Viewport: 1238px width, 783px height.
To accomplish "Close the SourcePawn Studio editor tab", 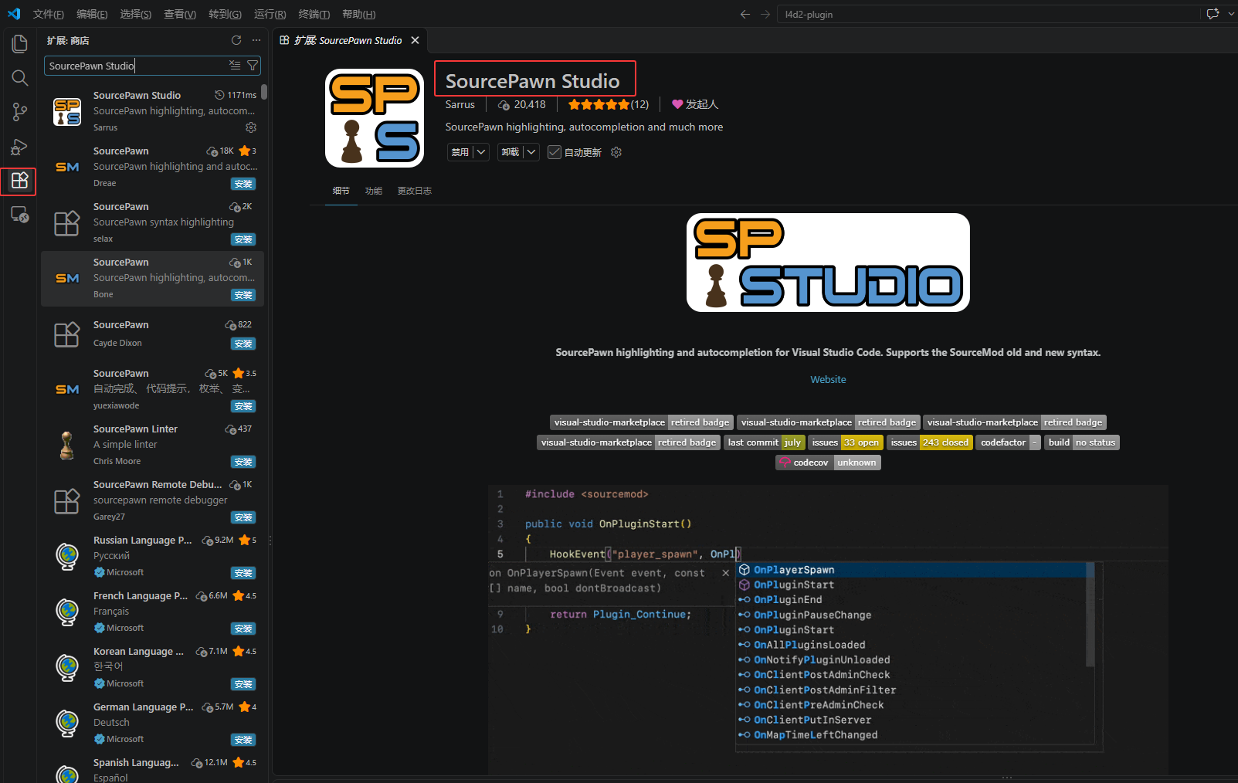I will pos(415,40).
